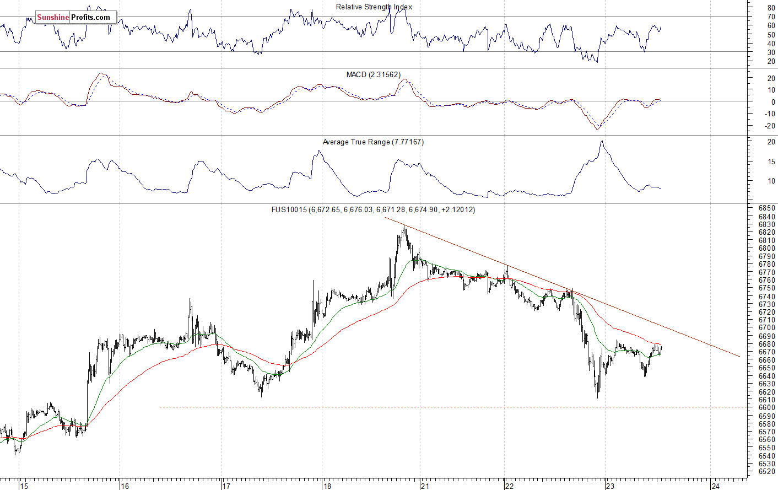Click date label 17 on time axis
Image resolution: width=778 pixels, height=490 pixels.
pyautogui.click(x=226, y=486)
